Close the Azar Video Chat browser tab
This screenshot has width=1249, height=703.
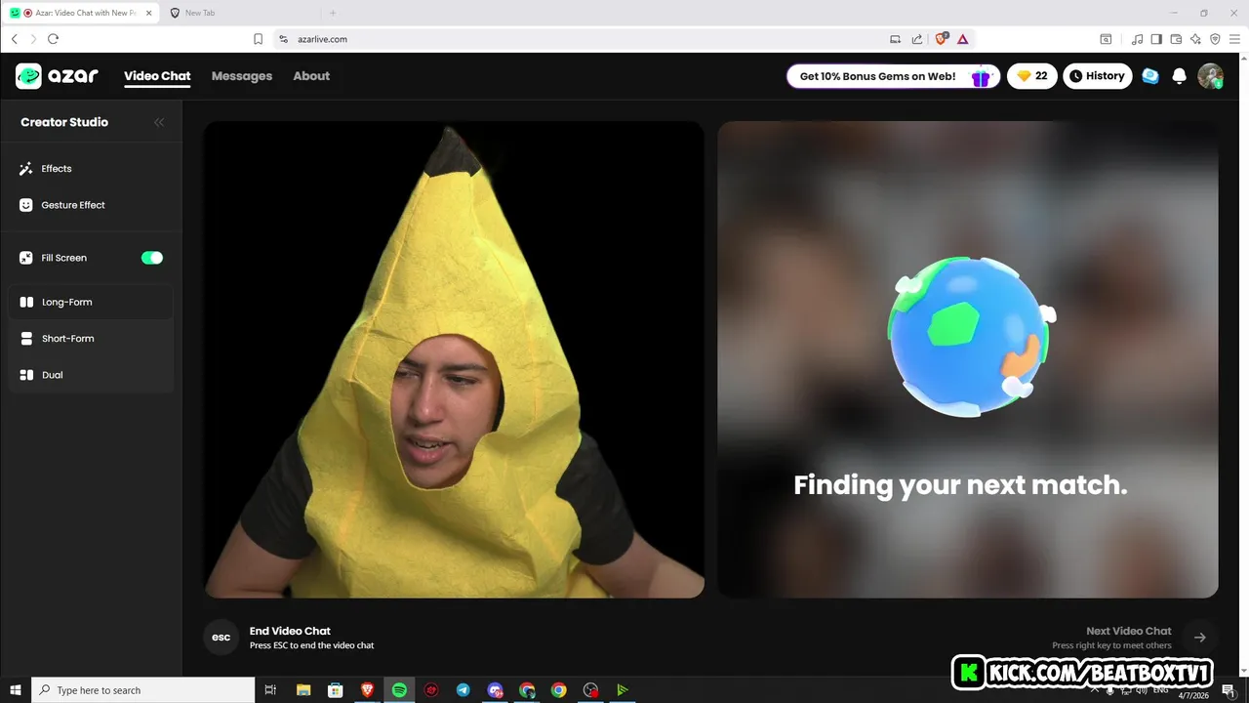click(x=148, y=13)
